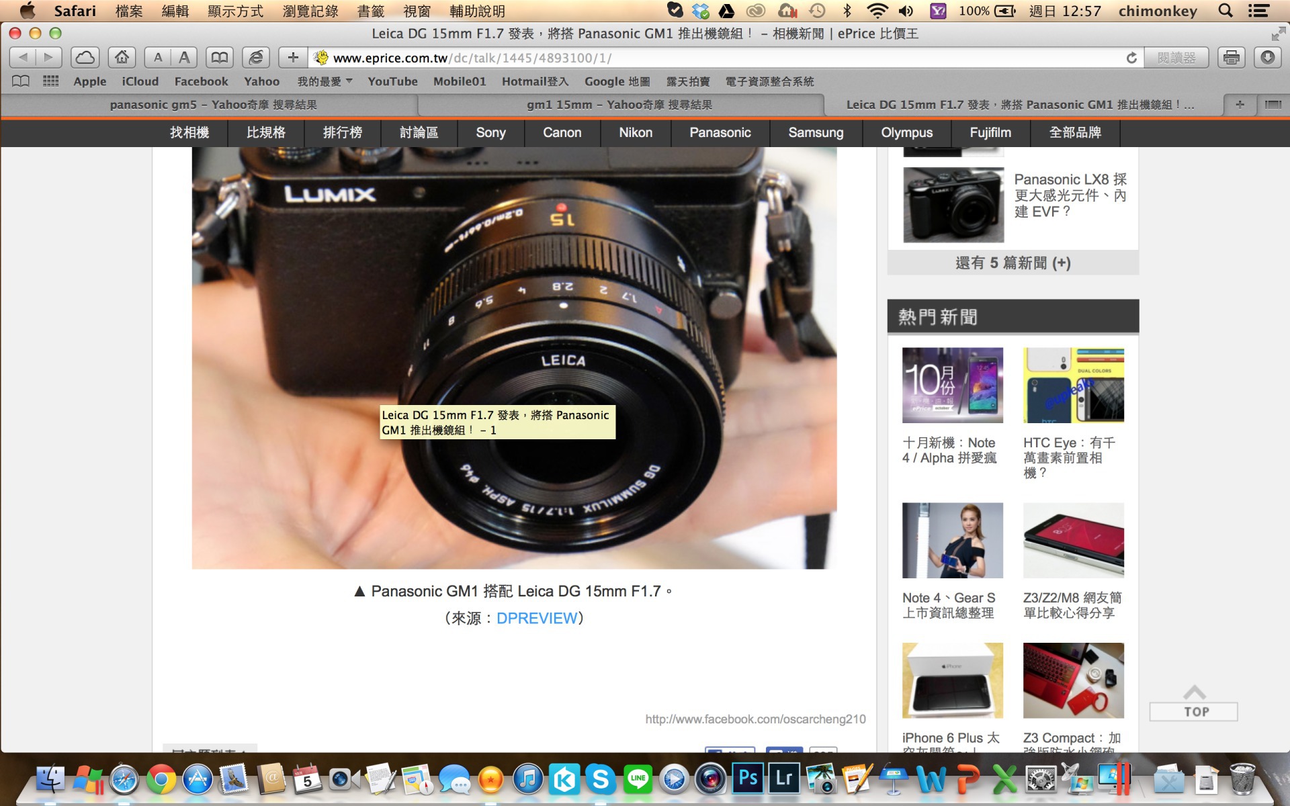Open new tab with plus button
Screen dimensions: 1290x806
[x=1240, y=105]
